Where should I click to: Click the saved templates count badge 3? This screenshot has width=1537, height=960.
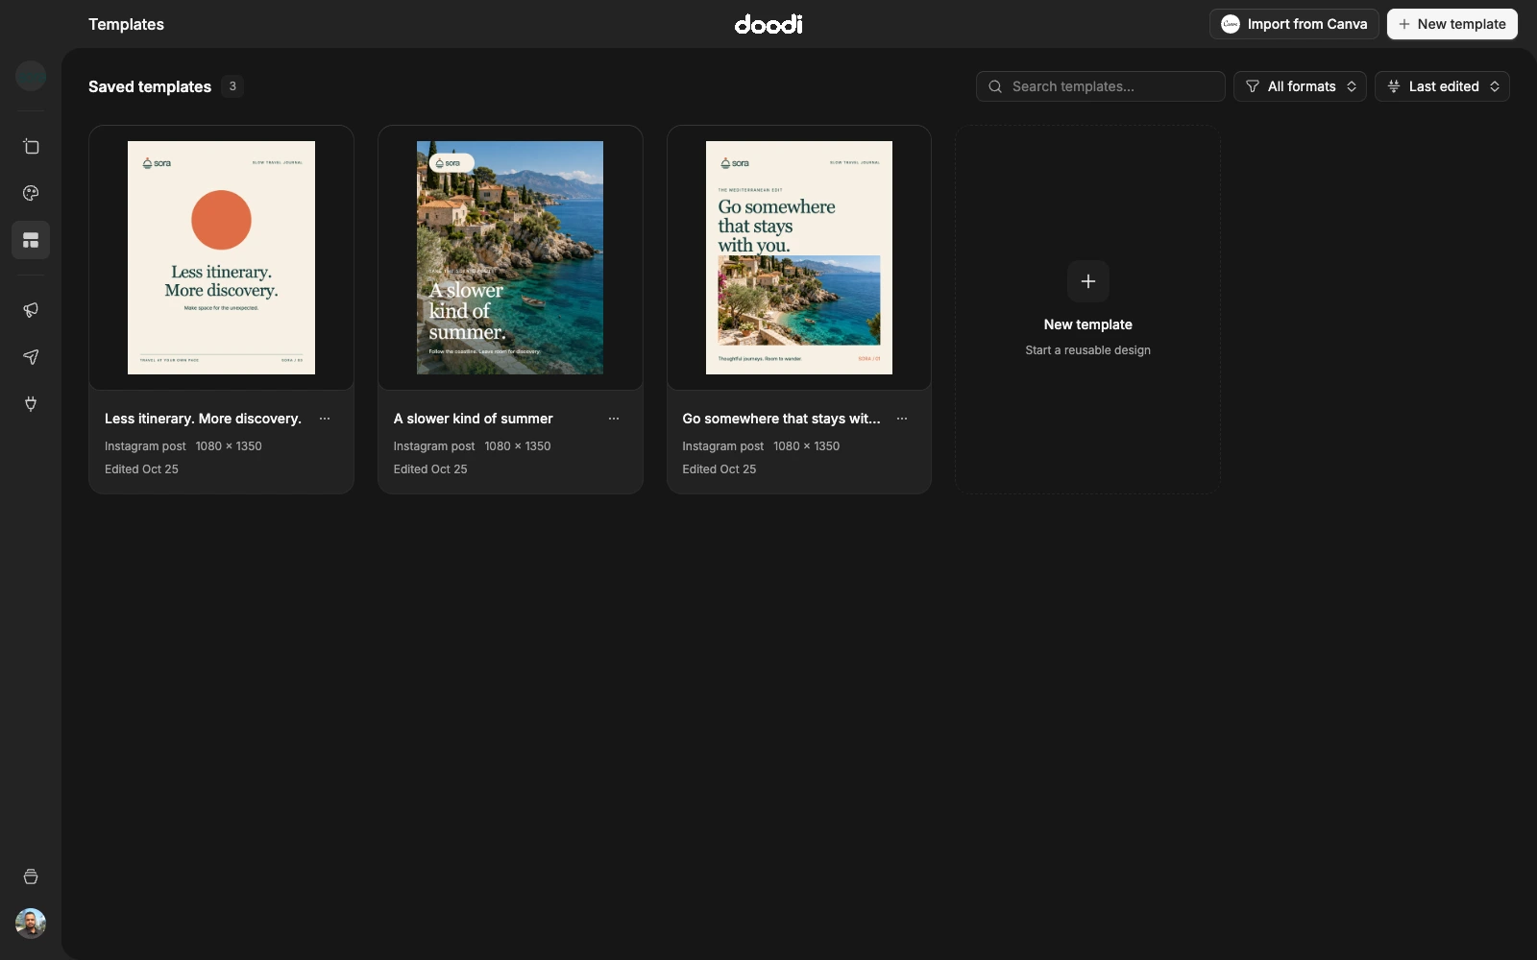pyautogui.click(x=232, y=86)
